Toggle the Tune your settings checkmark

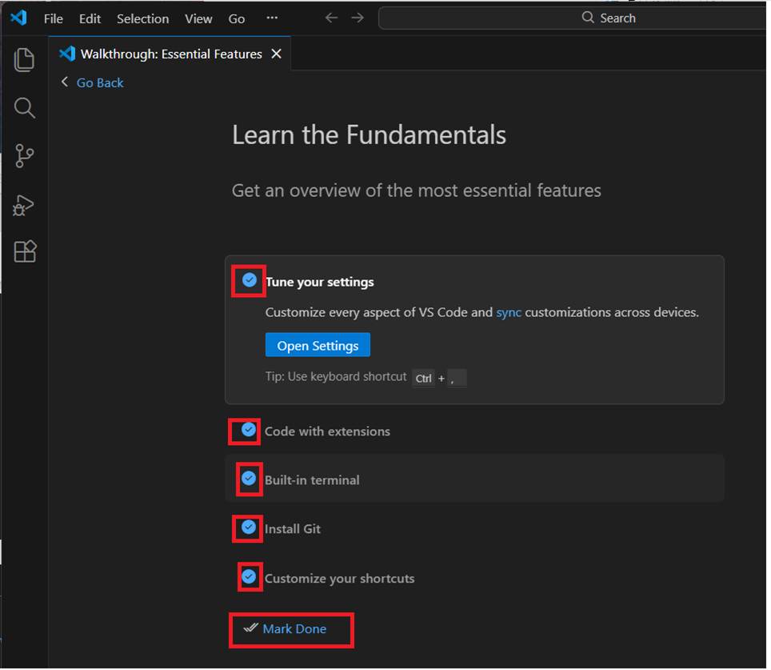coord(250,280)
